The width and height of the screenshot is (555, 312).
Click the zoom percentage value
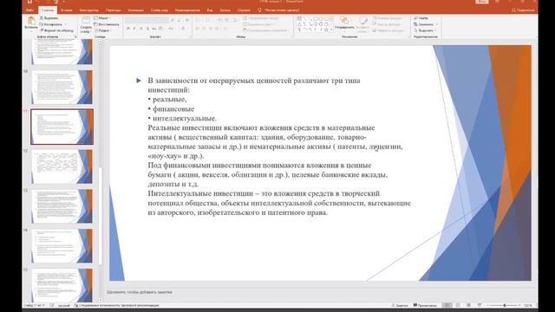(x=528, y=305)
